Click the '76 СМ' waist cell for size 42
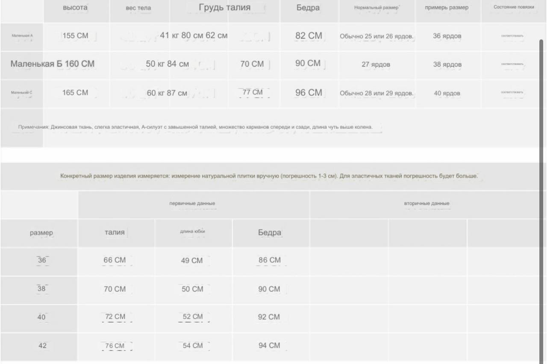This screenshot has width=547, height=364. click(115, 346)
